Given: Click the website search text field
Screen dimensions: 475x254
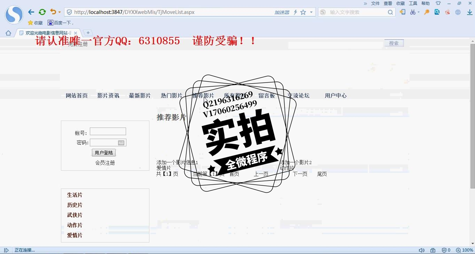Looking at the screenshot, I should 335,45.
